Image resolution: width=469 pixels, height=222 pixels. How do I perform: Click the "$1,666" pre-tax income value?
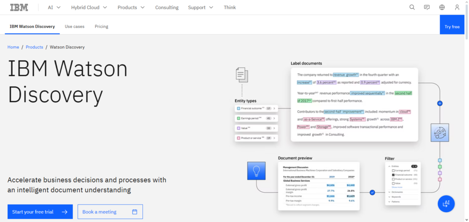(331, 196)
